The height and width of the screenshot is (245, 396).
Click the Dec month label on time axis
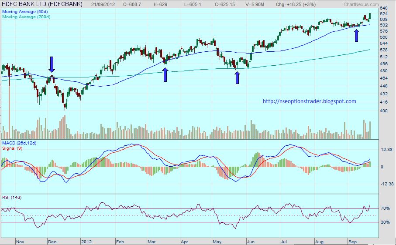pyautogui.click(x=52, y=242)
